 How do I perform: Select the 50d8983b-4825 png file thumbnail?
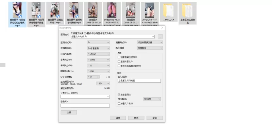pyautogui.click(x=112, y=10)
